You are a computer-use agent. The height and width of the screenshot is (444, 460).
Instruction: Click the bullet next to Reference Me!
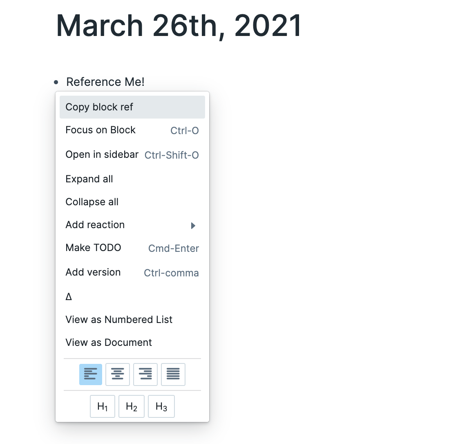click(x=56, y=83)
